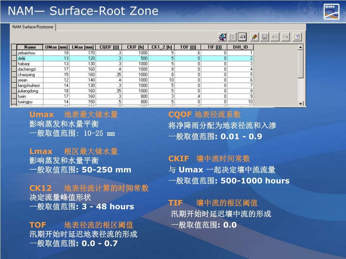Click the name cell 'fuxin'
Image resolution: width=346 pixels, height=259 pixels.
click(30, 96)
